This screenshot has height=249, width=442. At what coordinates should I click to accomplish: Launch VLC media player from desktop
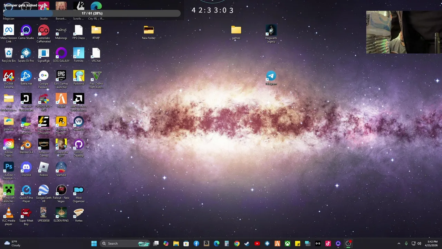tap(9, 216)
